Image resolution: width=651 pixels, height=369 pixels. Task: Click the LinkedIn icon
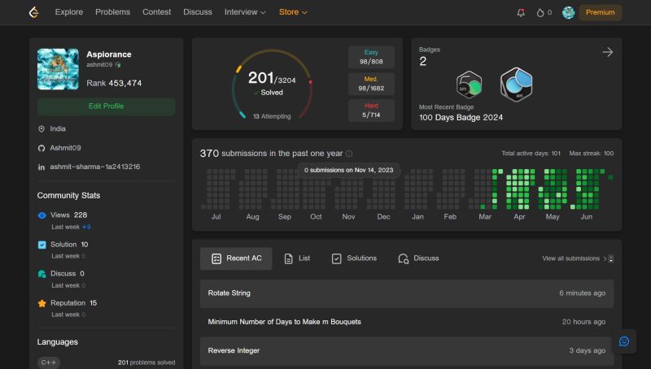(42, 167)
